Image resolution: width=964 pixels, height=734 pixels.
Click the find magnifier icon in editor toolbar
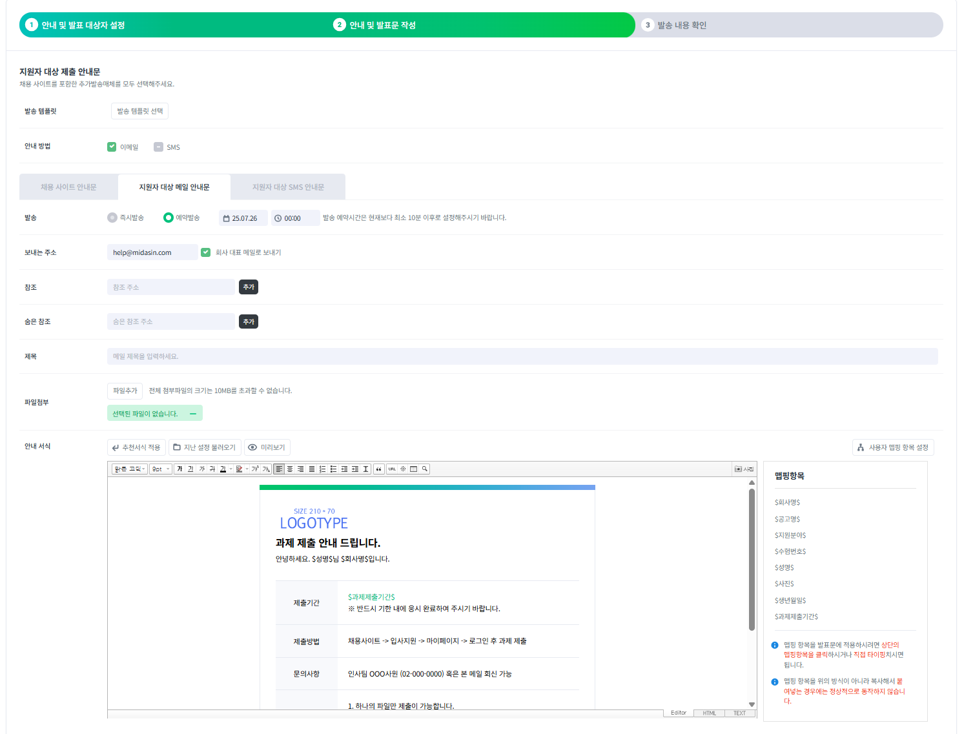pos(425,469)
